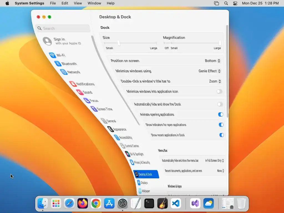
Task: Click the settings pane vertical scrollbar
Action: click(227, 72)
